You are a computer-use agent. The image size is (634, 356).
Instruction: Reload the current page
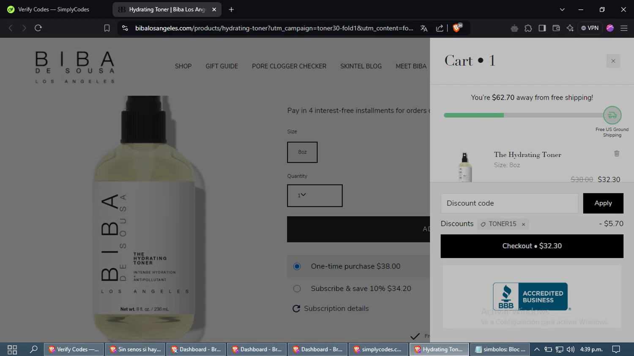click(38, 28)
